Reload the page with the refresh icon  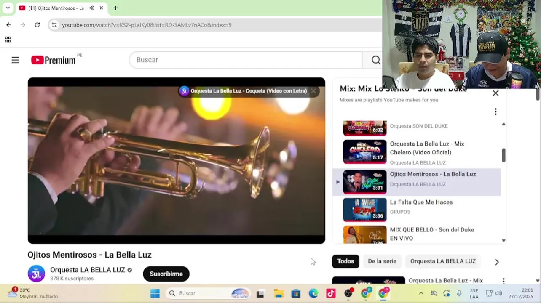[37, 25]
